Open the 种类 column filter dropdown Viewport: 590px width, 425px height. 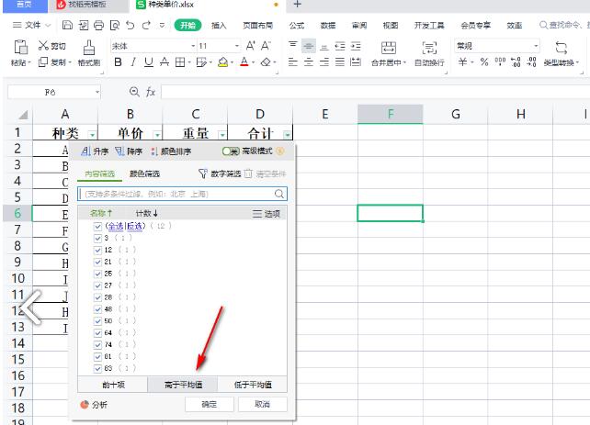(x=92, y=135)
